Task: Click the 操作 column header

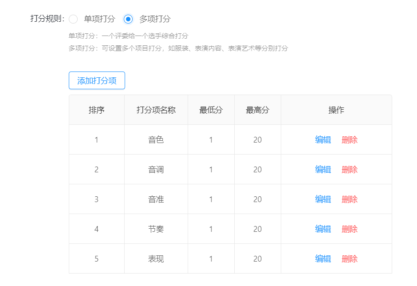Action: pyautogui.click(x=336, y=110)
